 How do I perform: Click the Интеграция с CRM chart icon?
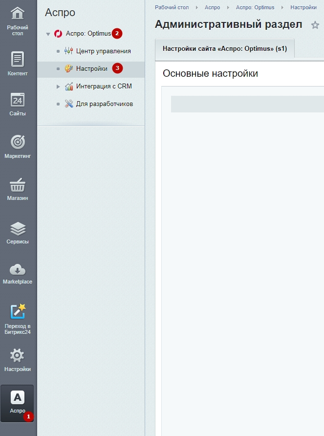click(x=69, y=86)
